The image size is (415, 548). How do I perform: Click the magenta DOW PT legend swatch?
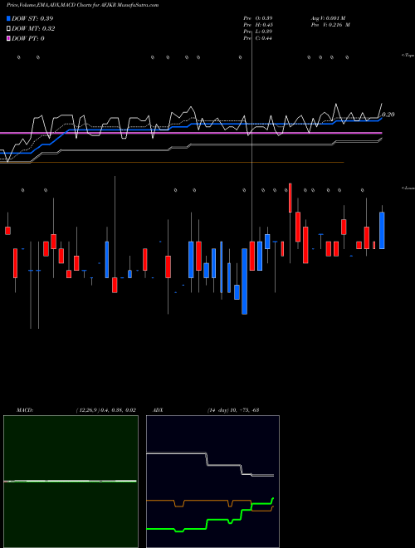click(8, 38)
